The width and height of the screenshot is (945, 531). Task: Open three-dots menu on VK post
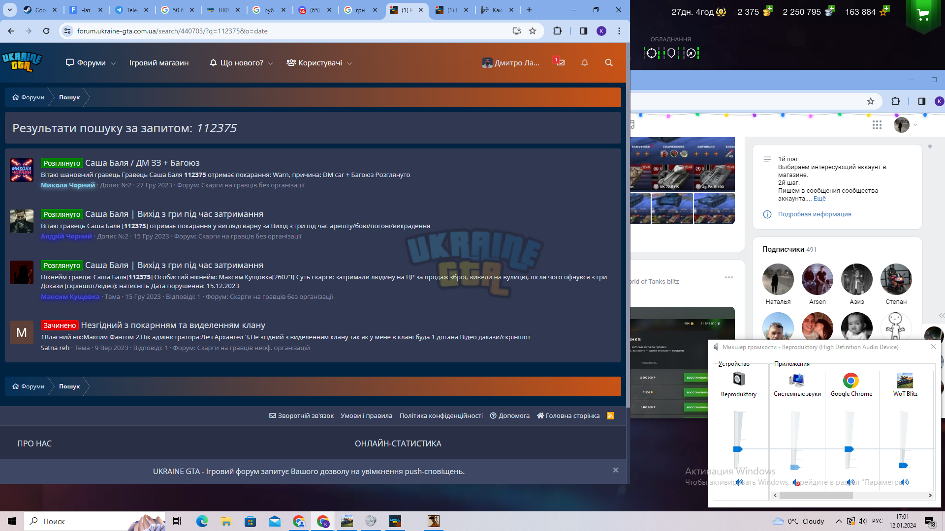pyautogui.click(x=729, y=277)
